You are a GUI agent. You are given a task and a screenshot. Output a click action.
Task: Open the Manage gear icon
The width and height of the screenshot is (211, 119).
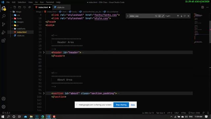(4, 107)
